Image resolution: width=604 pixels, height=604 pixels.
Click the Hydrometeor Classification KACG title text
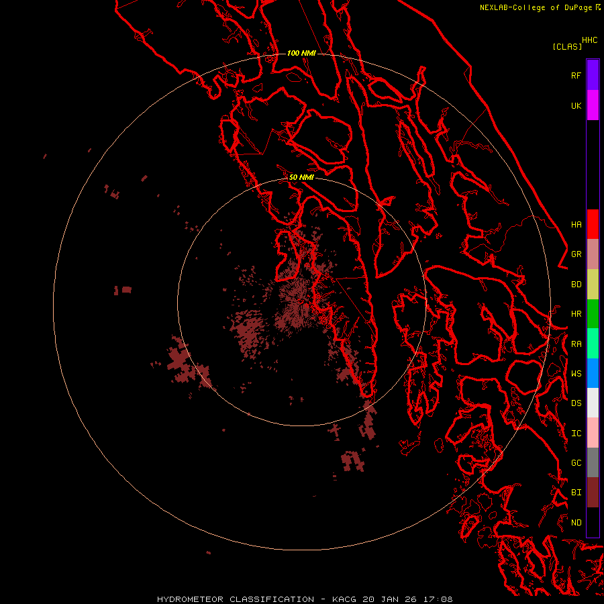pos(305,599)
